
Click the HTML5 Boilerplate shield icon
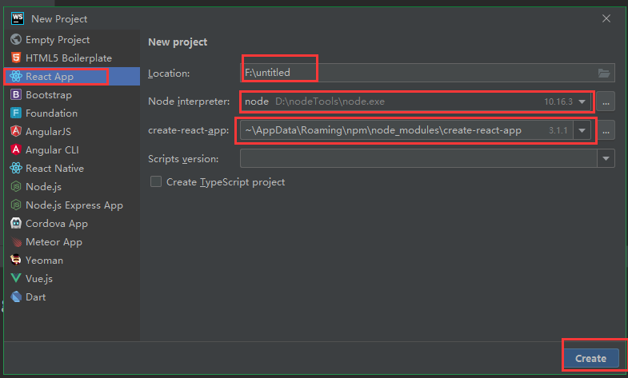coord(16,58)
